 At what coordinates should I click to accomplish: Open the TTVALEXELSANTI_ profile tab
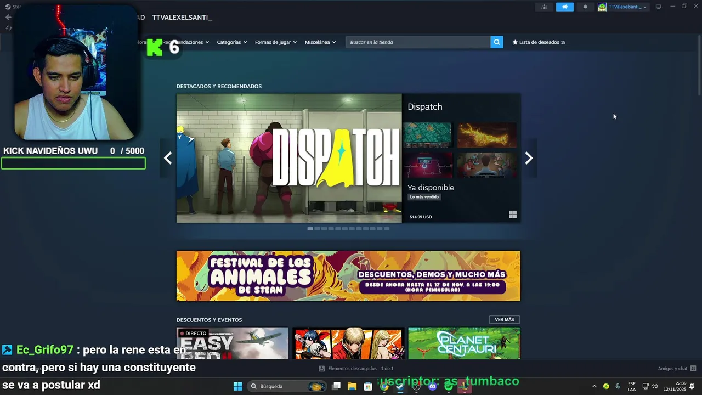[182, 18]
